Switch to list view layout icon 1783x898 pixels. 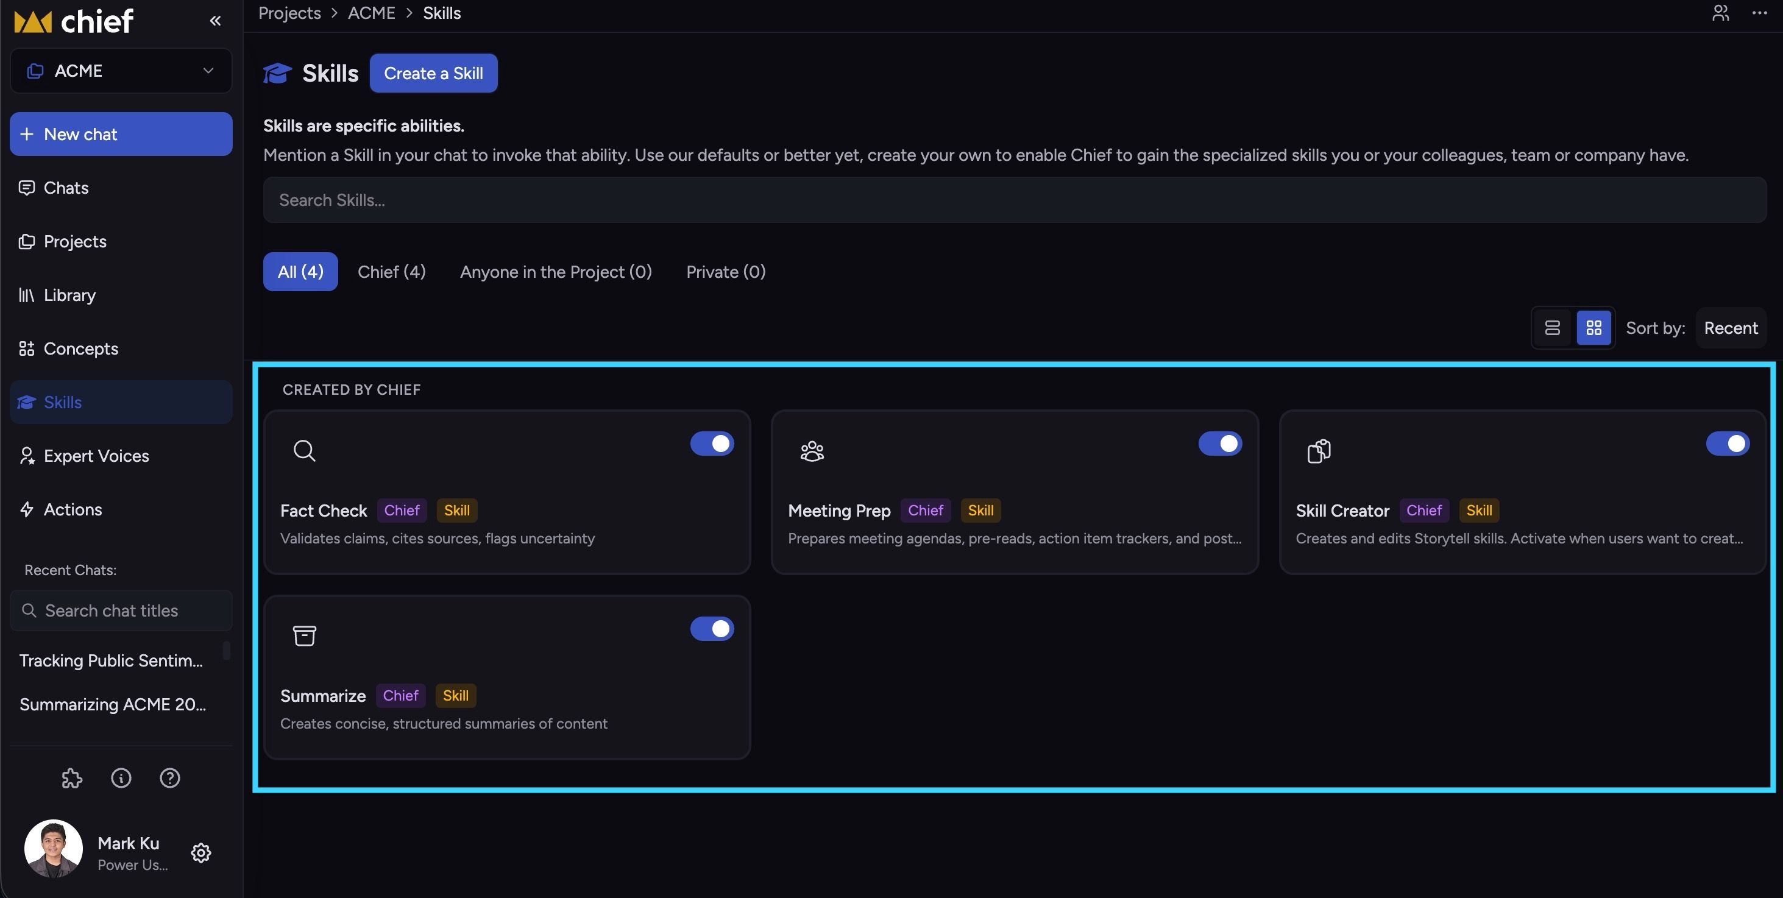coord(1553,327)
